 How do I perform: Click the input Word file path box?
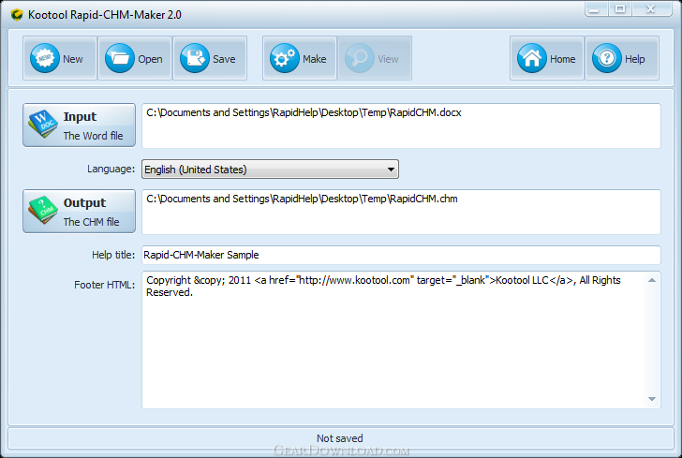(x=400, y=126)
